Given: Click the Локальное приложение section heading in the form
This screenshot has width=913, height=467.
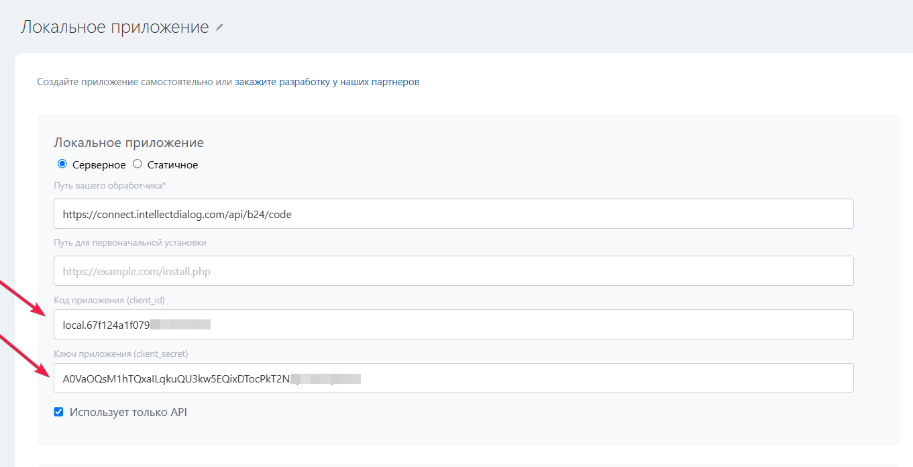Looking at the screenshot, I should (x=128, y=143).
